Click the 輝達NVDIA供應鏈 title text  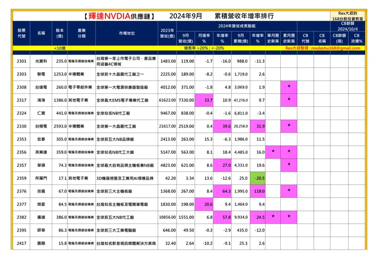[119, 16]
